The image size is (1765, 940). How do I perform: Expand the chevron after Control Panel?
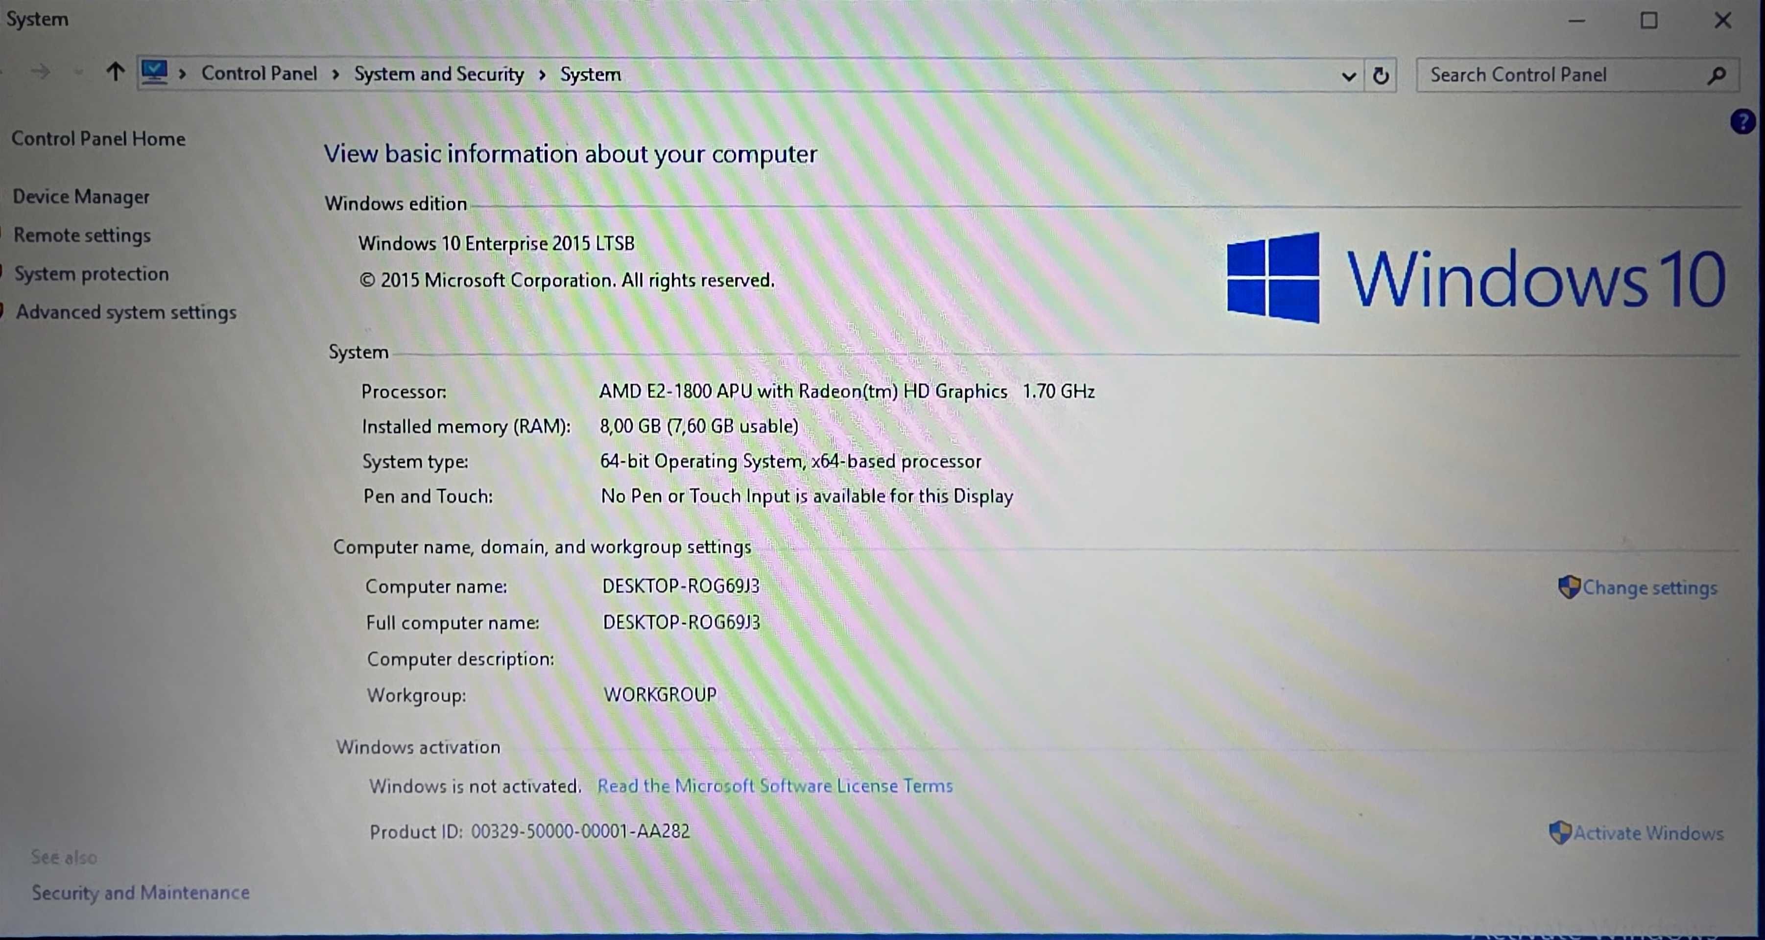(x=336, y=75)
